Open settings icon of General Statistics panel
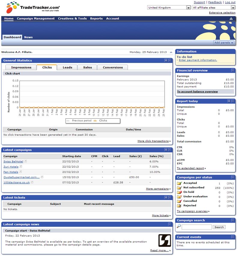 point(166,61)
